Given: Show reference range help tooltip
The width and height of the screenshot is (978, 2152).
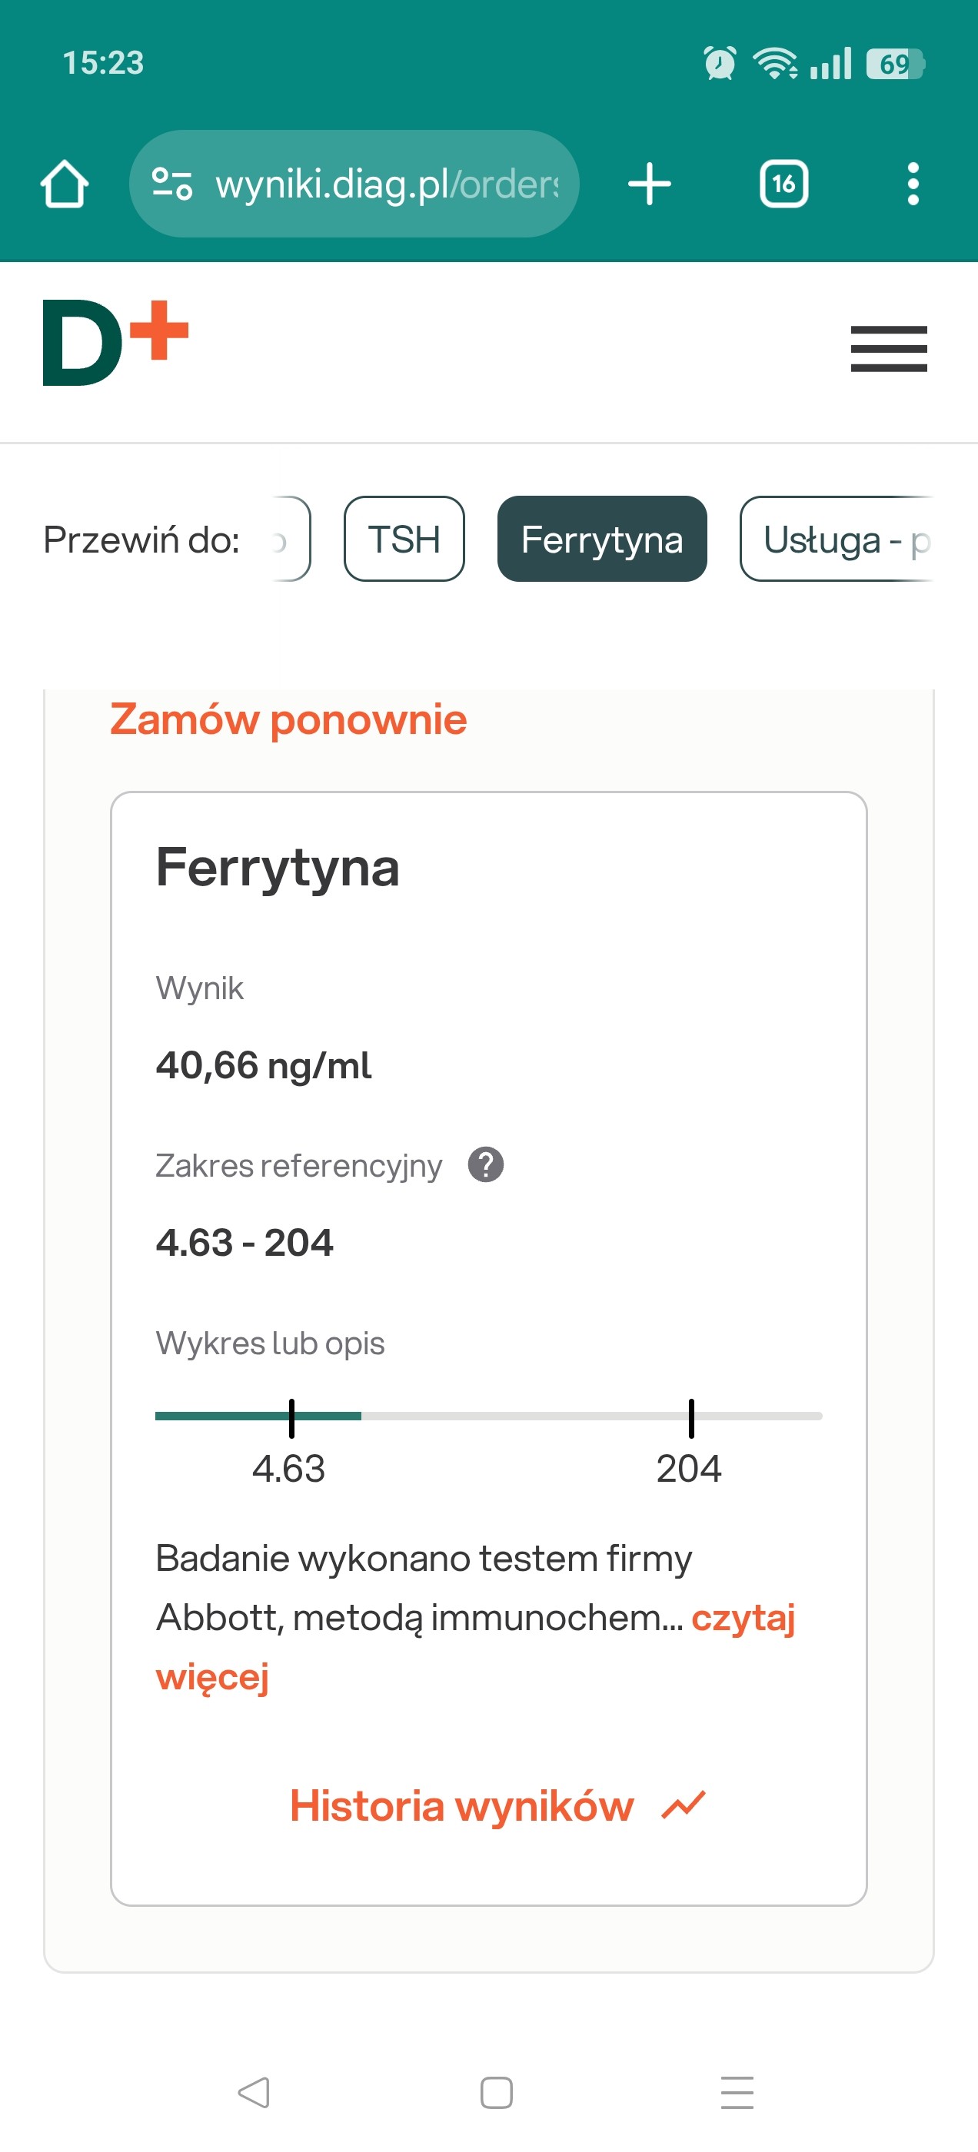Looking at the screenshot, I should (x=486, y=1164).
